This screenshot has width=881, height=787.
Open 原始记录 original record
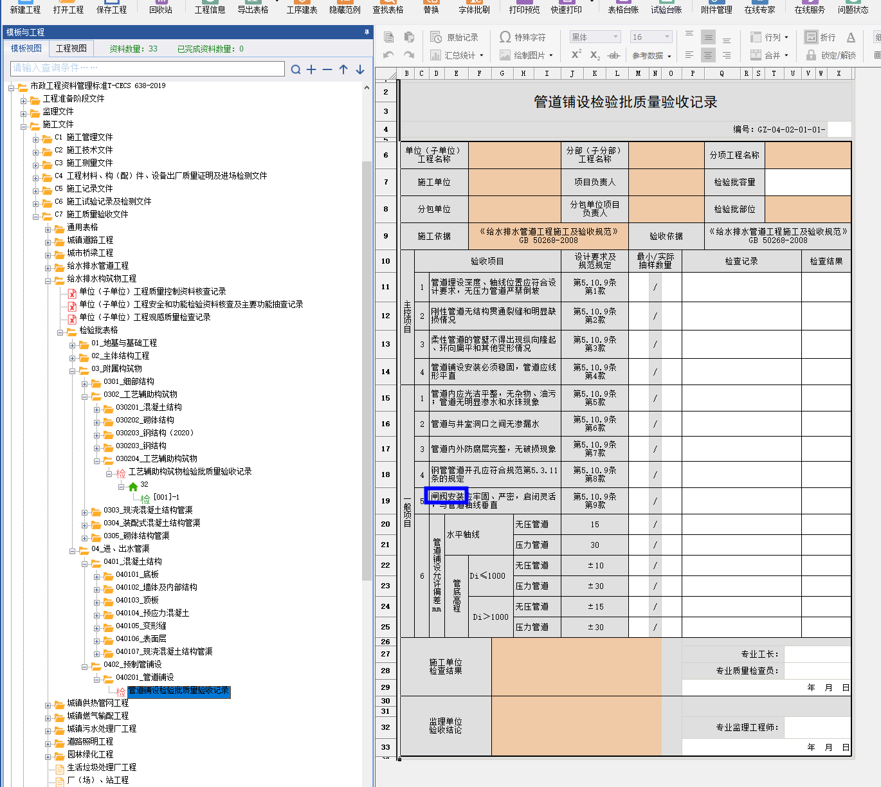tap(455, 37)
